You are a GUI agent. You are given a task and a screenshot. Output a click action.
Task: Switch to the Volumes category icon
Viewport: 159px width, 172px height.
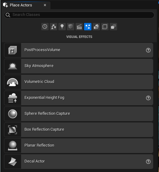tap(105, 27)
